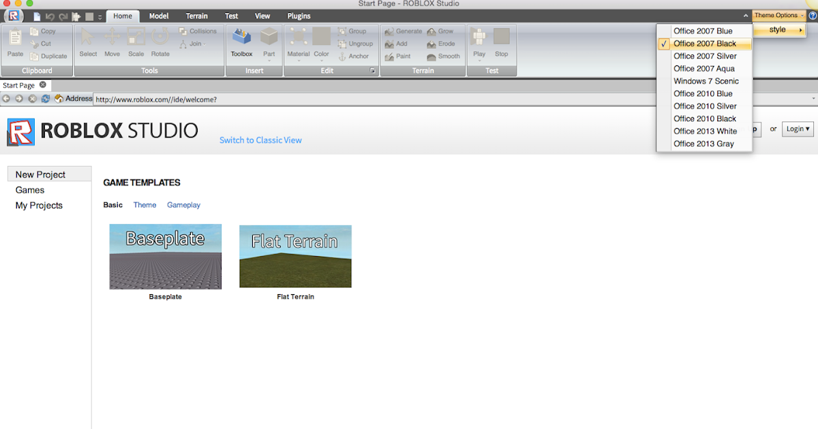Select Office 2013 Gray style
This screenshot has width=818, height=429.
pos(704,144)
